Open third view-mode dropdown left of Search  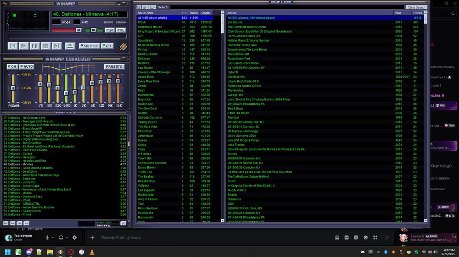coord(152,7)
